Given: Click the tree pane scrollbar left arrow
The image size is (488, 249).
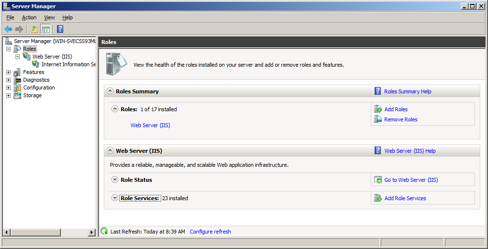Looking at the screenshot, I should pos(7,232).
